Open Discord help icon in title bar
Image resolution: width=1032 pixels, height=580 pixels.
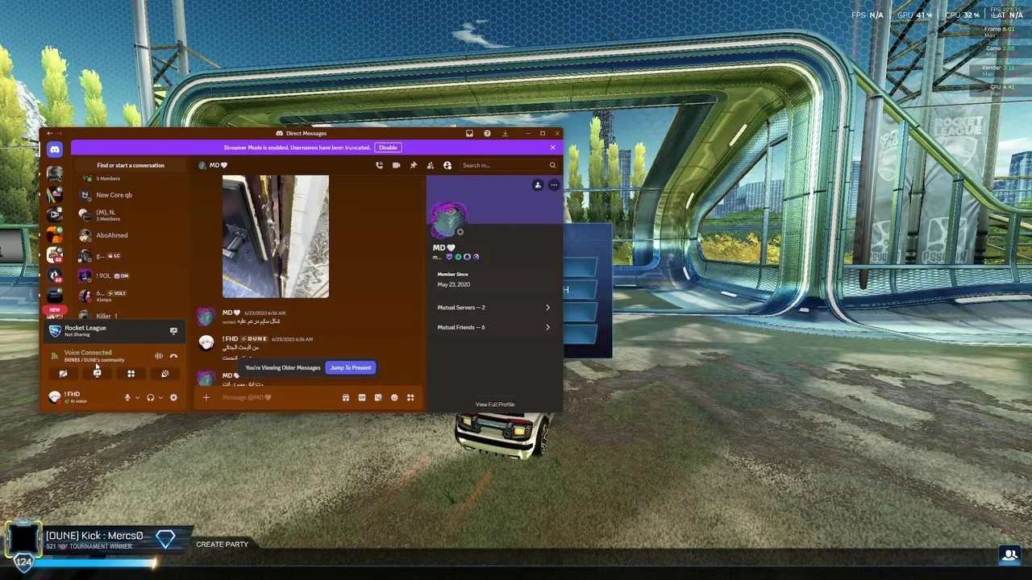[x=487, y=134]
